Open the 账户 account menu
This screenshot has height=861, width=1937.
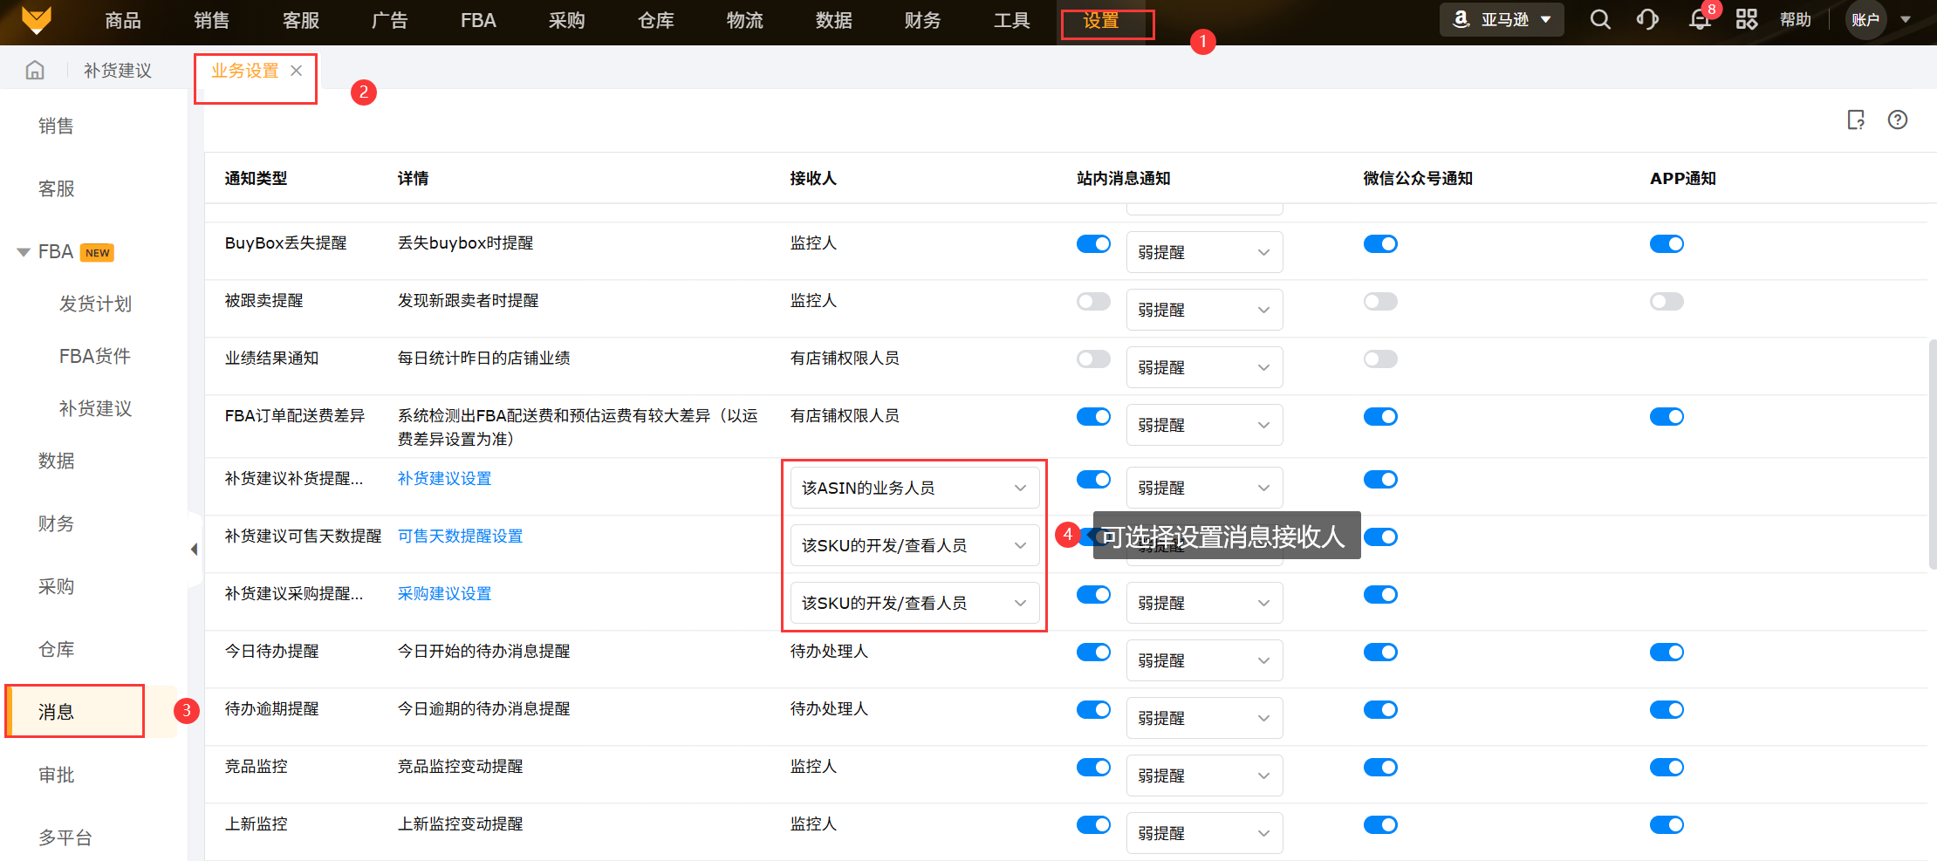click(1880, 19)
